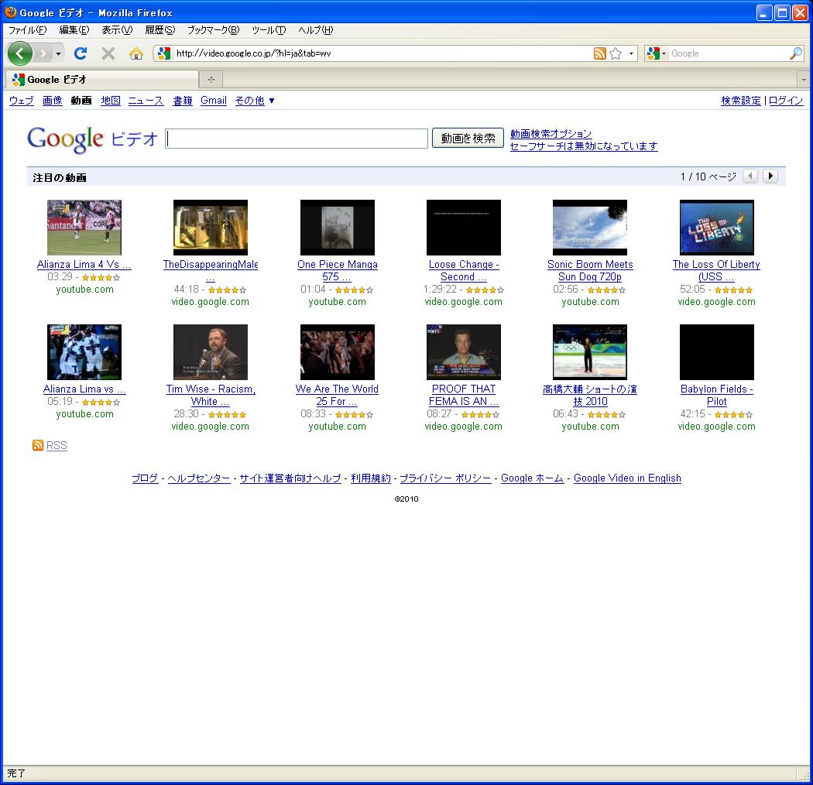Open 検索設定 link
Viewport: 813px width, 785px height.
(741, 101)
